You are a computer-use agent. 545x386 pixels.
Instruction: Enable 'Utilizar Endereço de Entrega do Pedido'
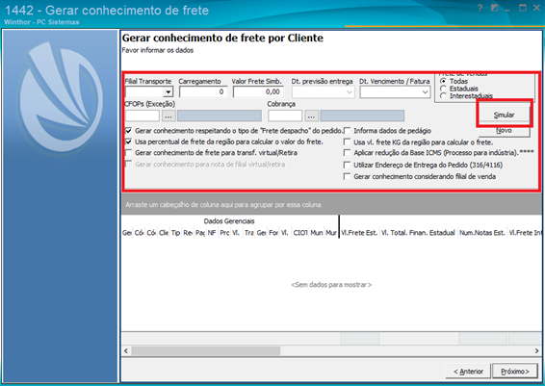click(347, 165)
